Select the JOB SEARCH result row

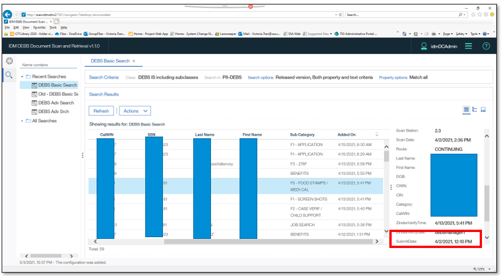(x=236, y=225)
